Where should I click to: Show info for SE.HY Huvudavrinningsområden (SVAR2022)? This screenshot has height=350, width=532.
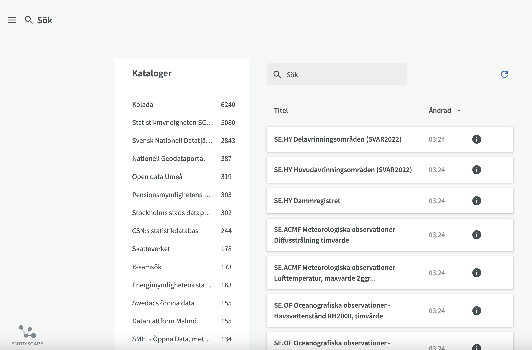pyautogui.click(x=477, y=170)
